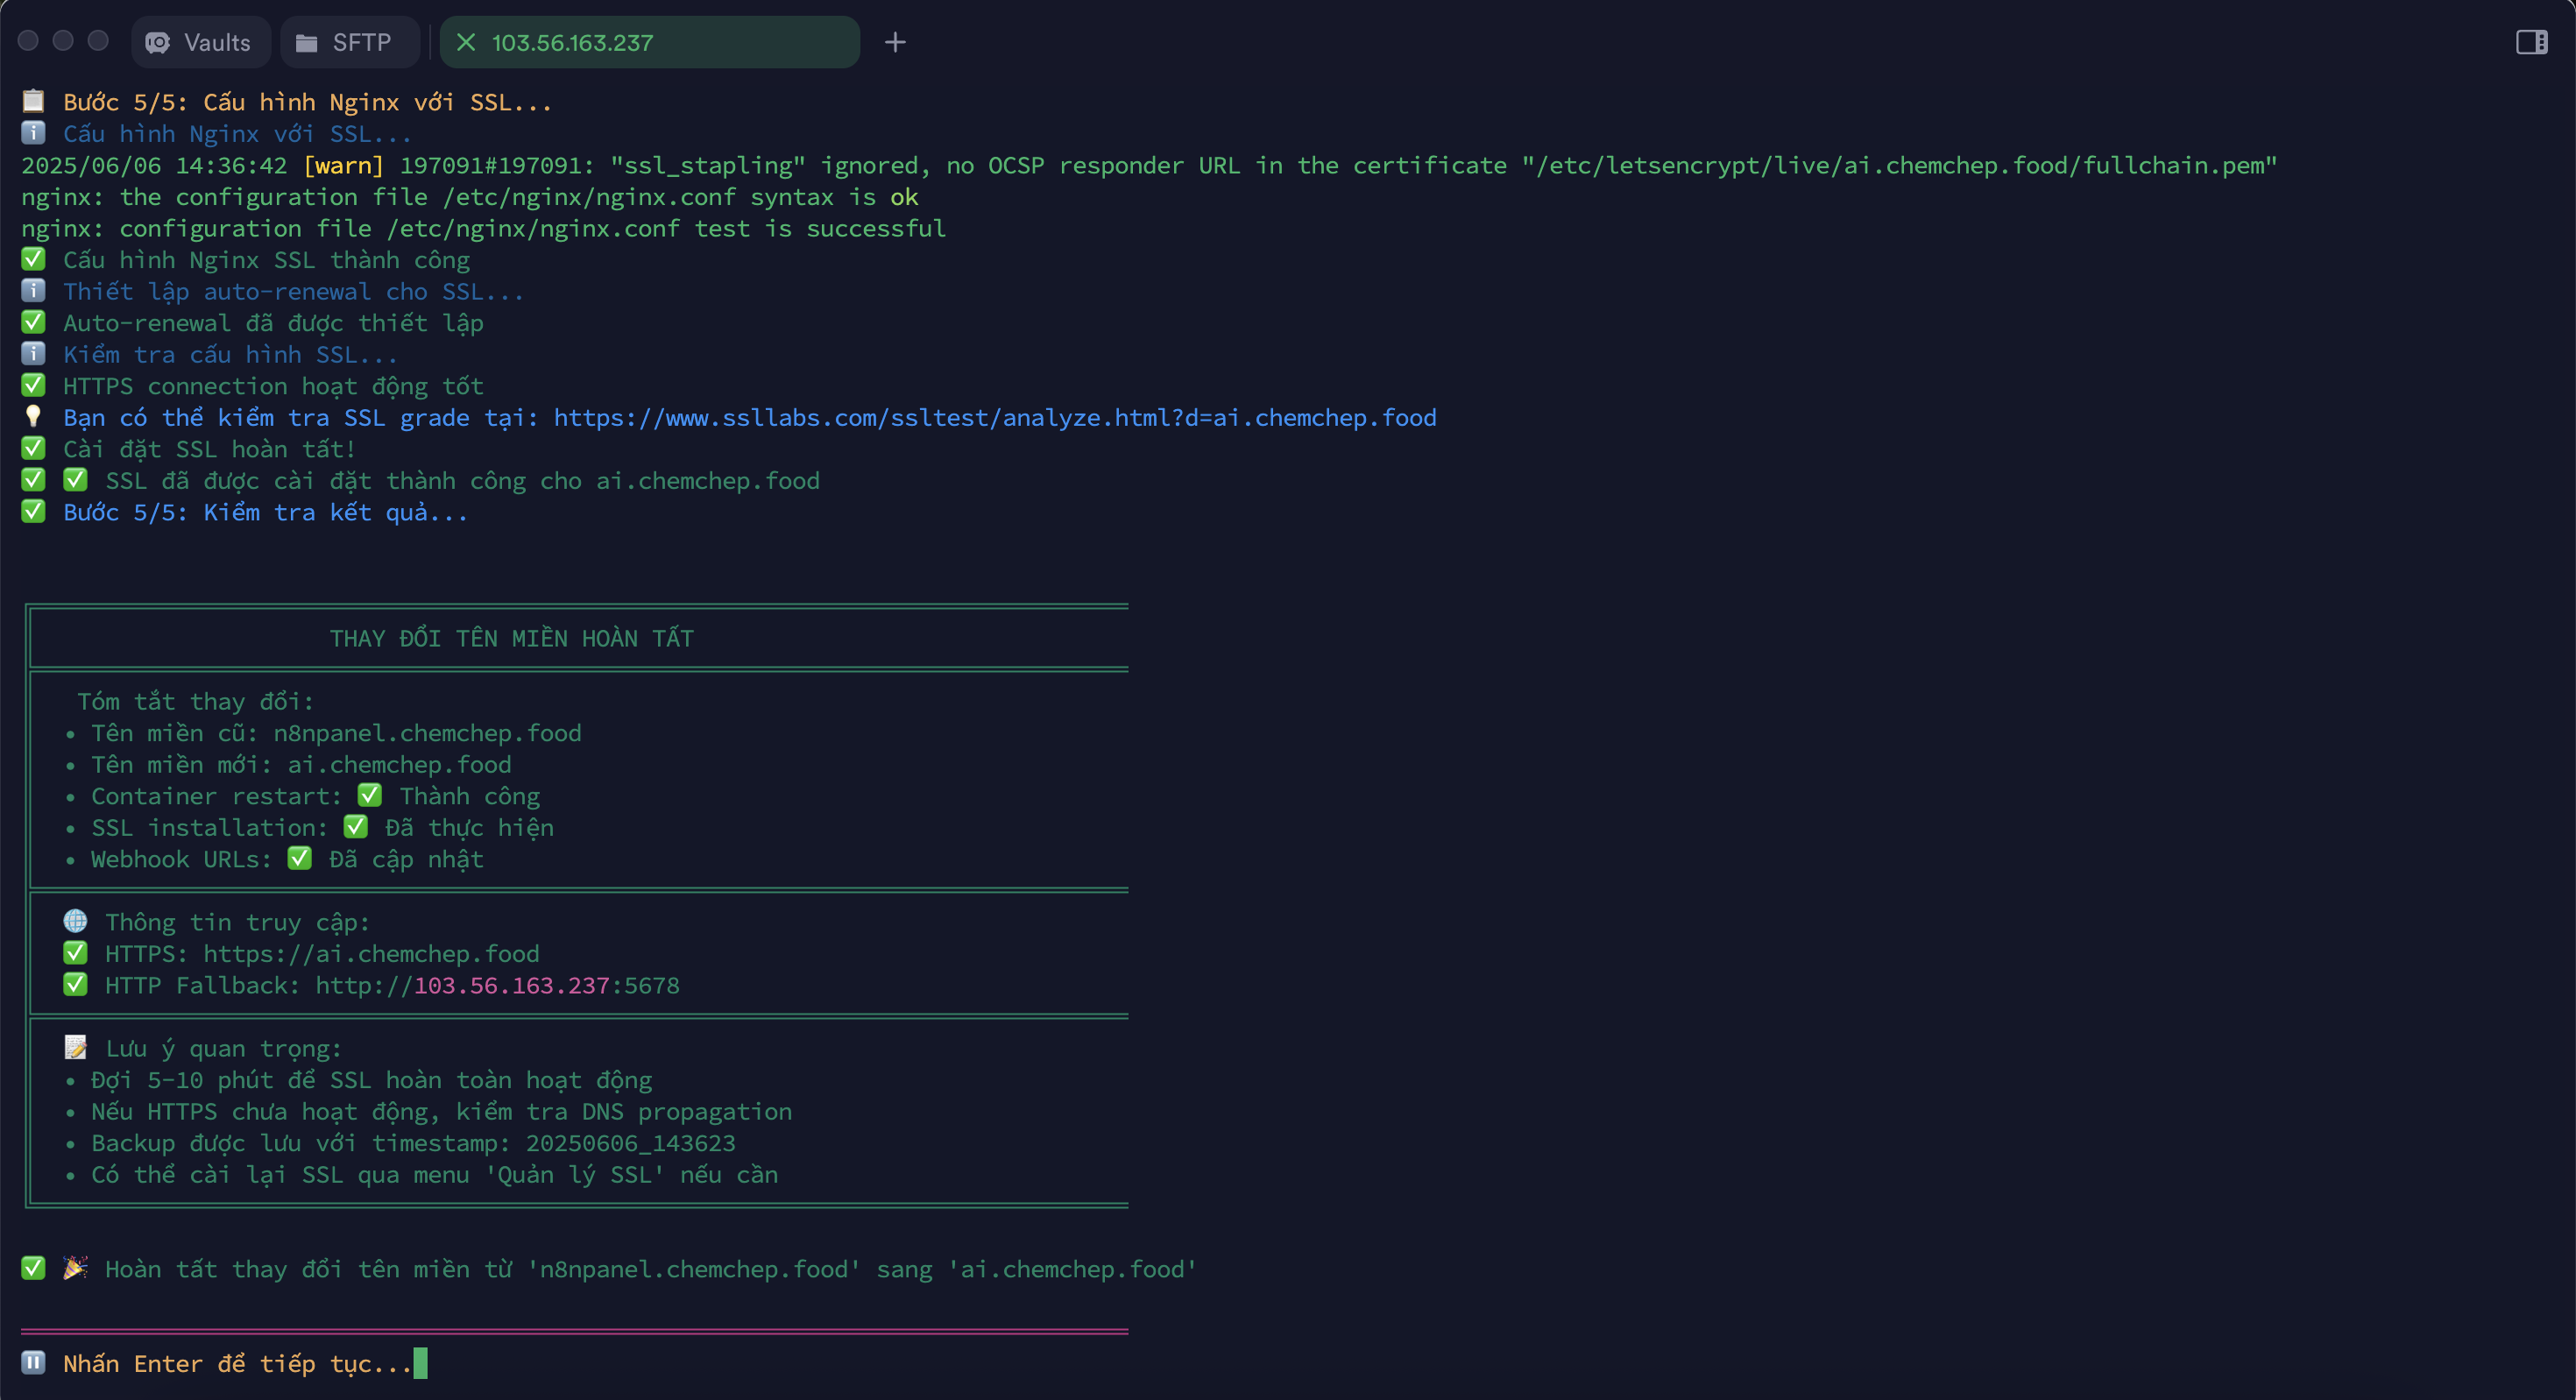
Task: Click the SFTP folder icon
Action: click(x=307, y=43)
